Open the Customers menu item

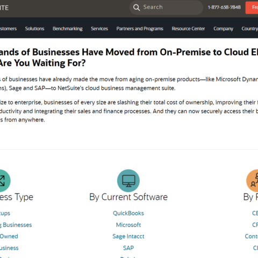pos(8,28)
